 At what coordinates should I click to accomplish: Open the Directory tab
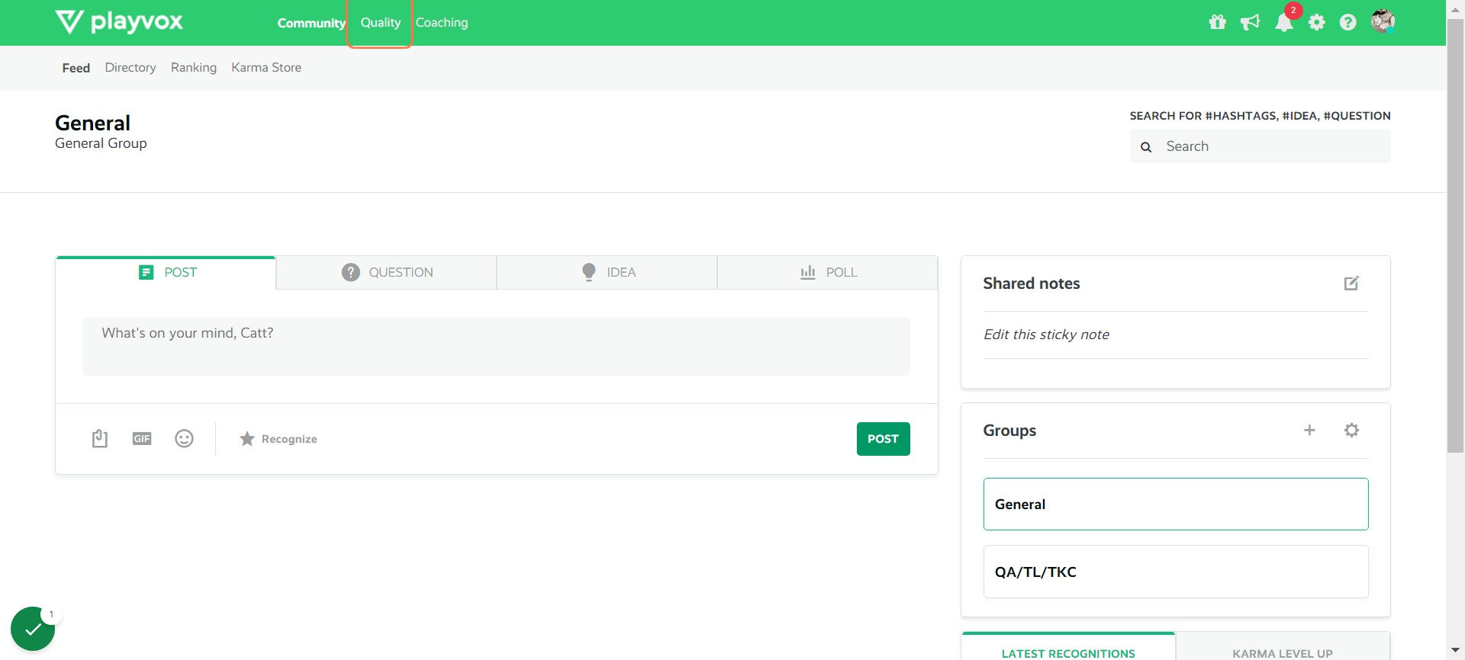[130, 68]
